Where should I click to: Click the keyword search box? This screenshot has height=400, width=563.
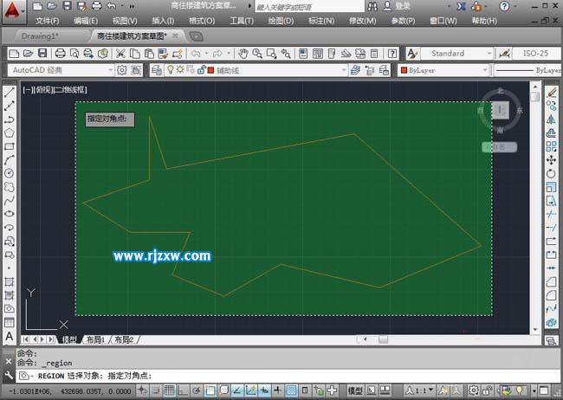tap(309, 6)
